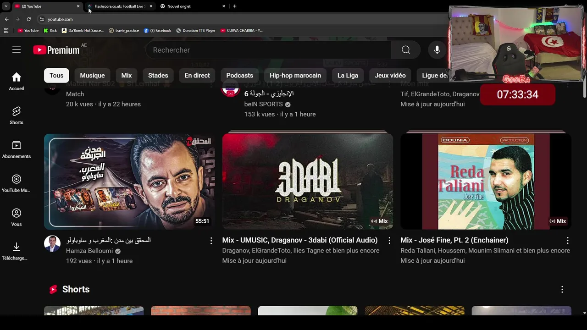Screen dimensions: 587x330
Task: Reload the page with refresh icon
Action: pyautogui.click(x=28, y=19)
